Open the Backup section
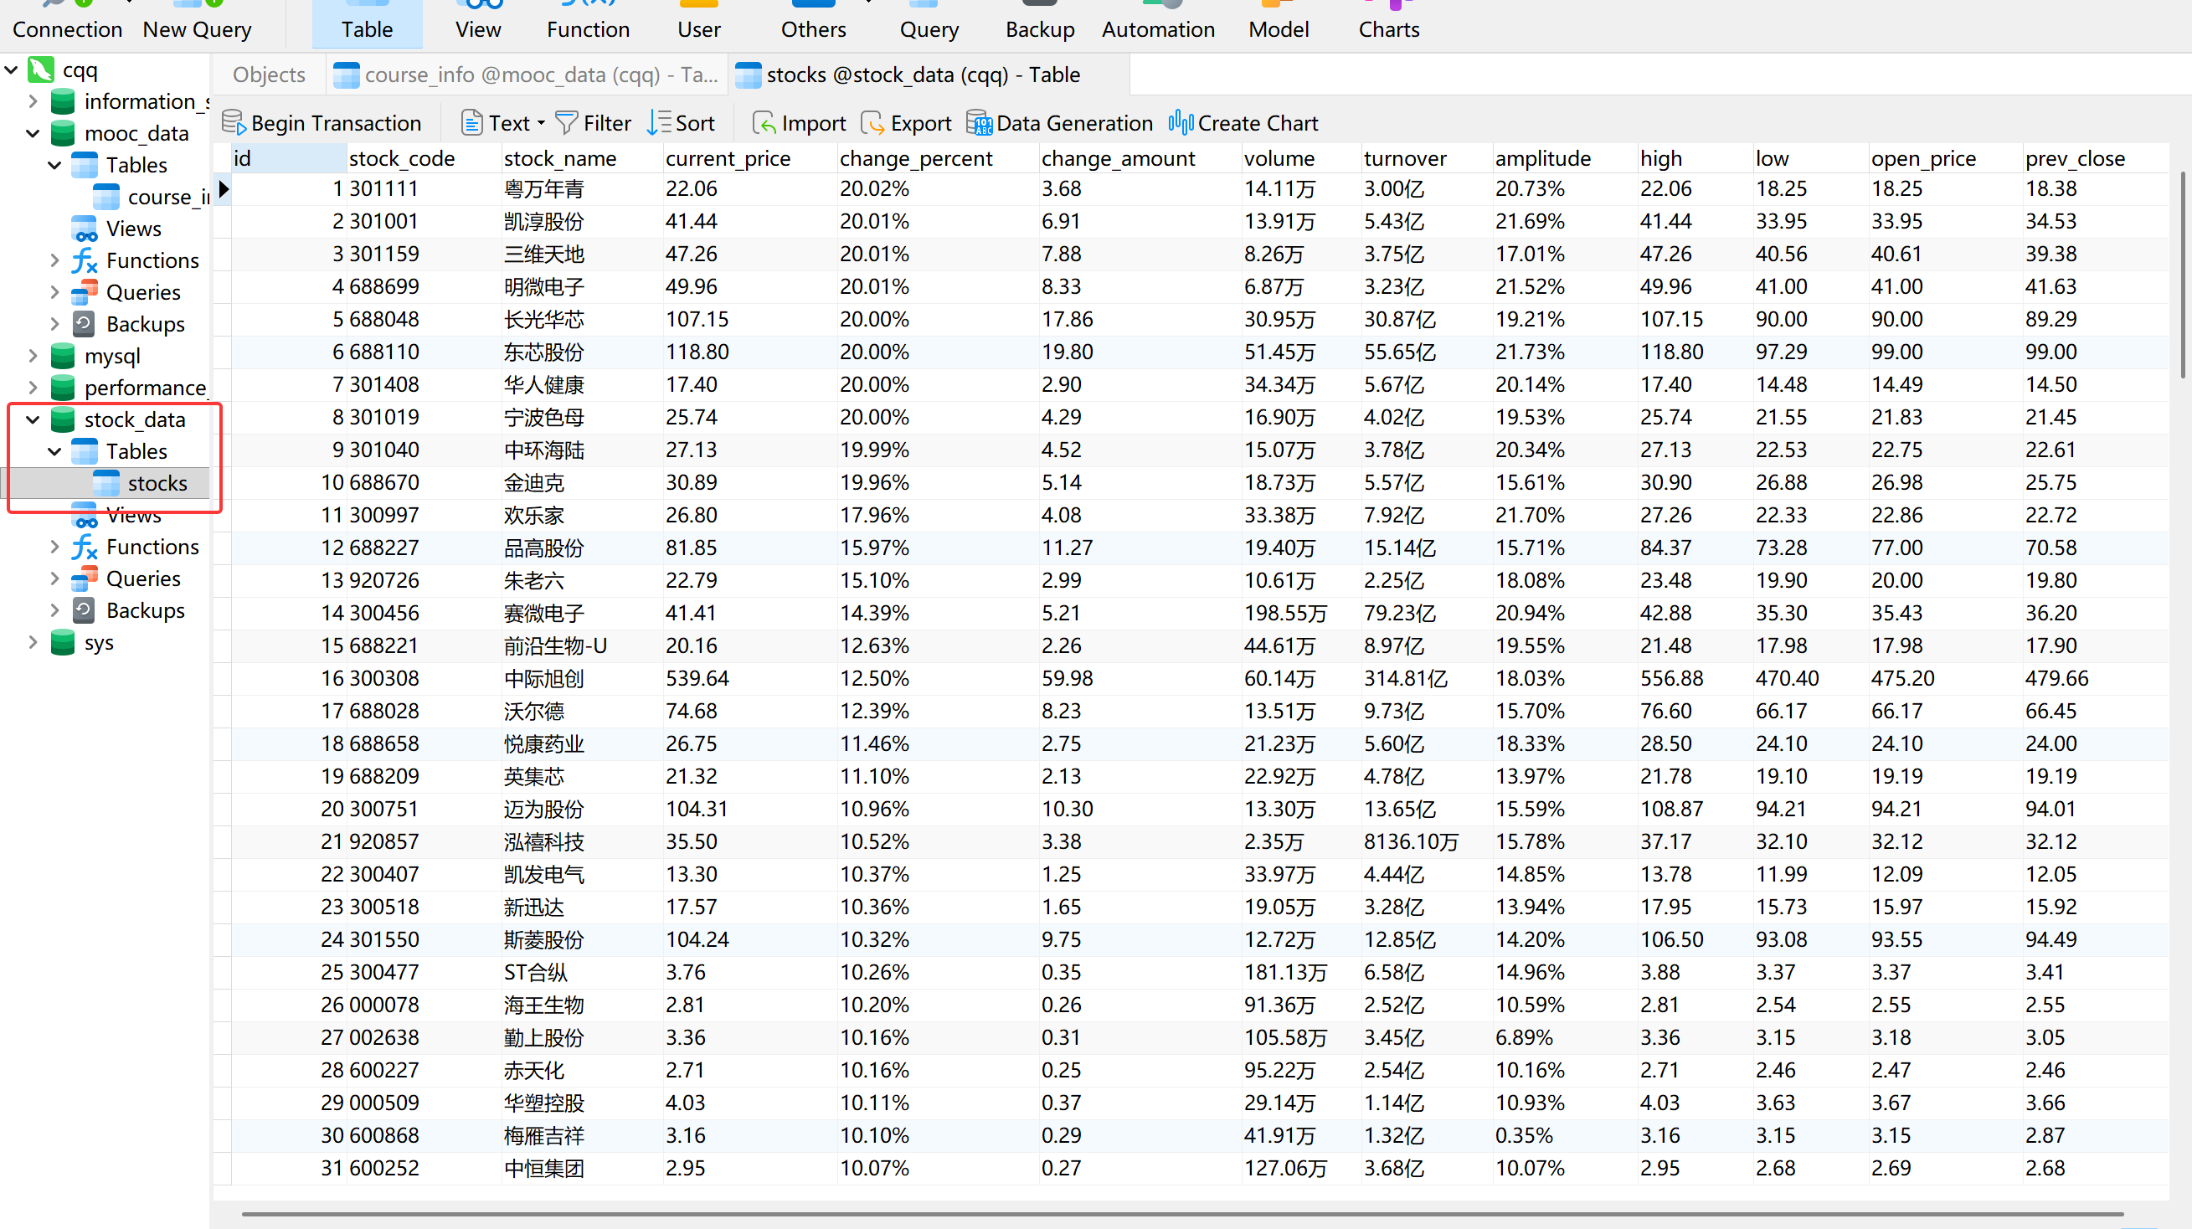Viewport: 2192px width, 1229px height. tap(1039, 29)
